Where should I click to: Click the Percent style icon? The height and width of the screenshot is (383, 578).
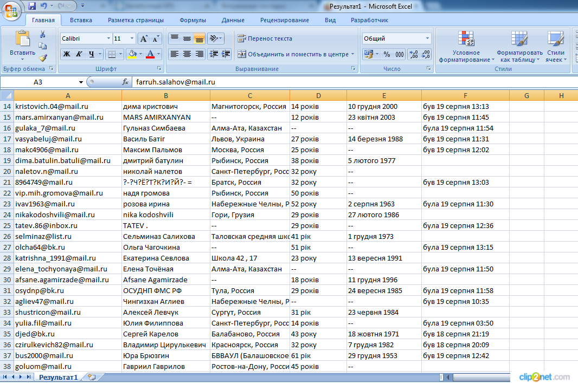387,54
